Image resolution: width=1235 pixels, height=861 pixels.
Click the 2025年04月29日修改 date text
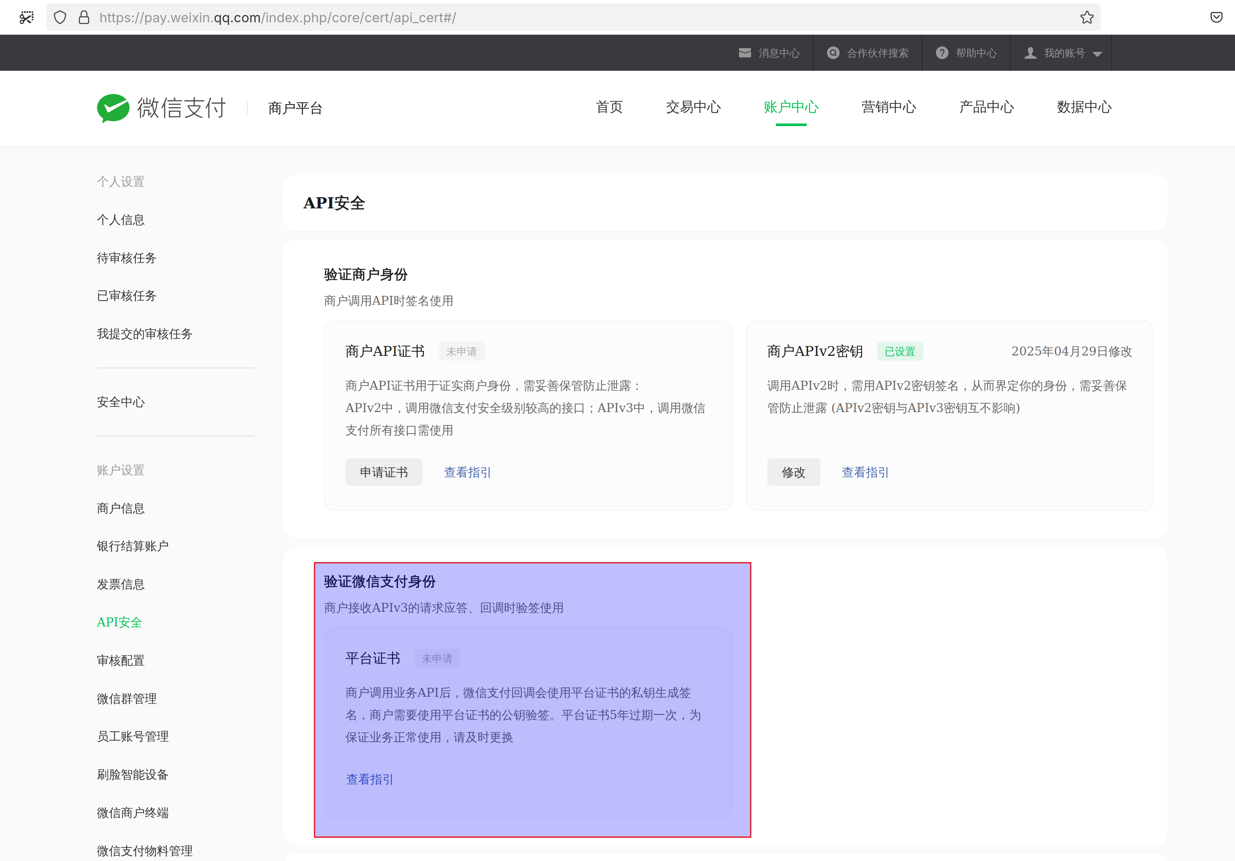tap(1072, 352)
